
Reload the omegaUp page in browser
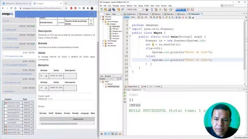click(11, 8)
